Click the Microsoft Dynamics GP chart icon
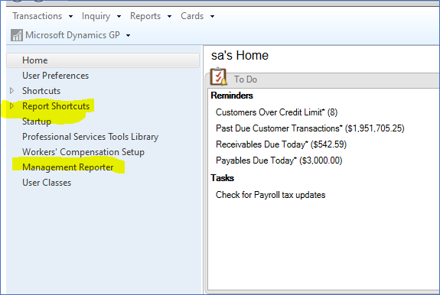Screen dimensions: 440x295 tap(17, 35)
